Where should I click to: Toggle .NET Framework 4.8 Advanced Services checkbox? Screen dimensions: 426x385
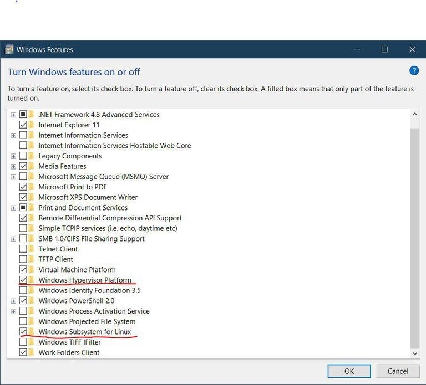coord(23,115)
